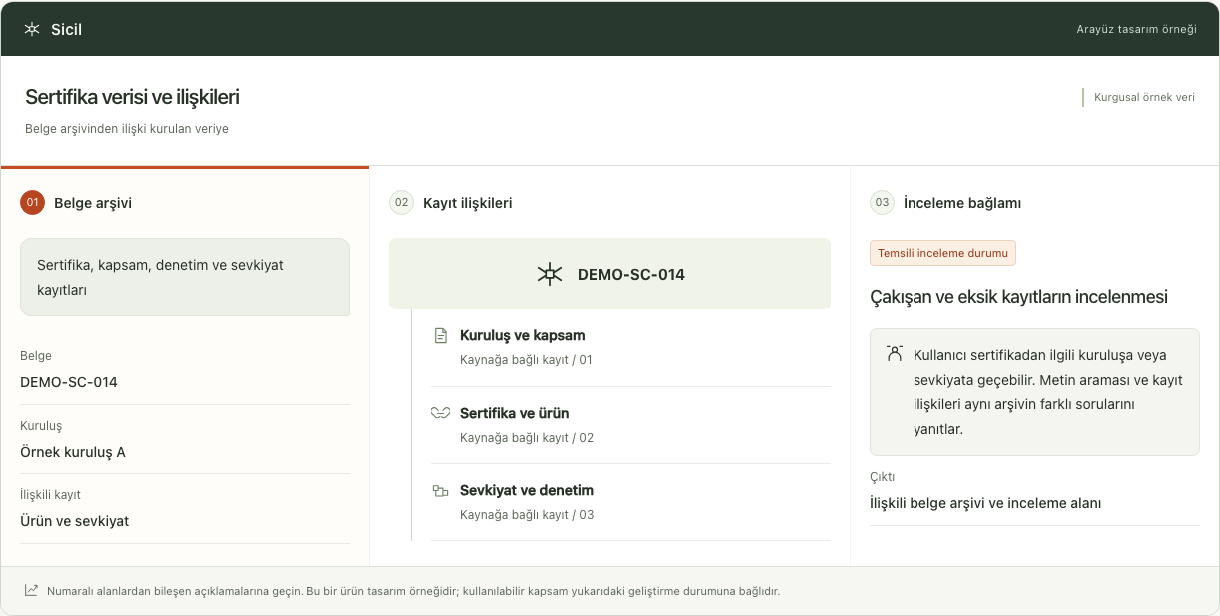This screenshot has width=1220, height=616.
Task: Click the Kaynağa bağlı kayıt / 02 caption
Action: (527, 438)
